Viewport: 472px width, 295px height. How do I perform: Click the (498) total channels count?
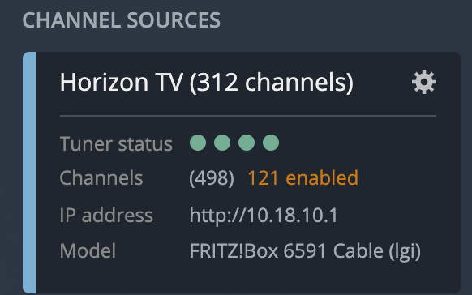[x=212, y=178]
